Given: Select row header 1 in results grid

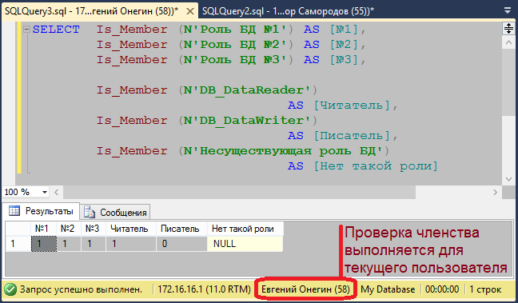Looking at the screenshot, I should (x=18, y=244).
